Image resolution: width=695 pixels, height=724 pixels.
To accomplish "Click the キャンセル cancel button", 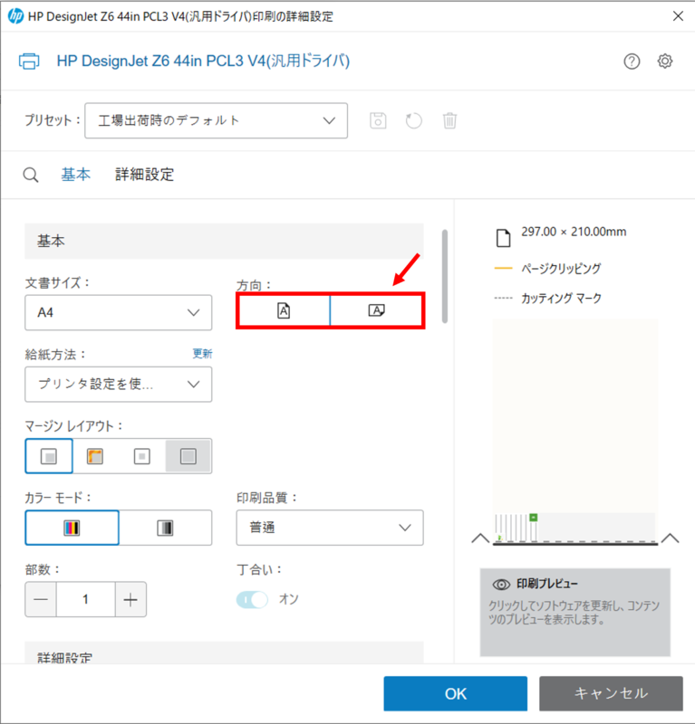I will [611, 693].
